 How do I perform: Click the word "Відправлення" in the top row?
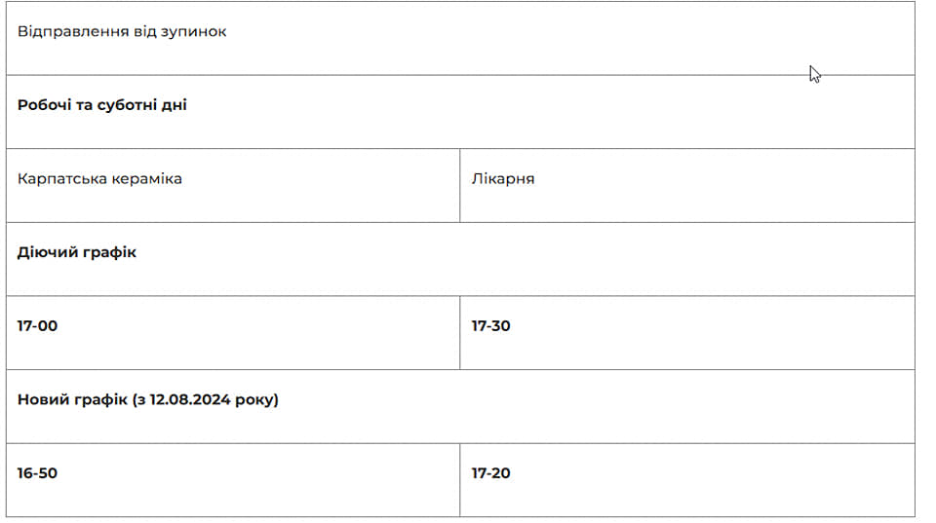73,32
